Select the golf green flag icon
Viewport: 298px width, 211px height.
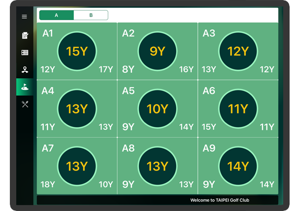click(x=25, y=87)
